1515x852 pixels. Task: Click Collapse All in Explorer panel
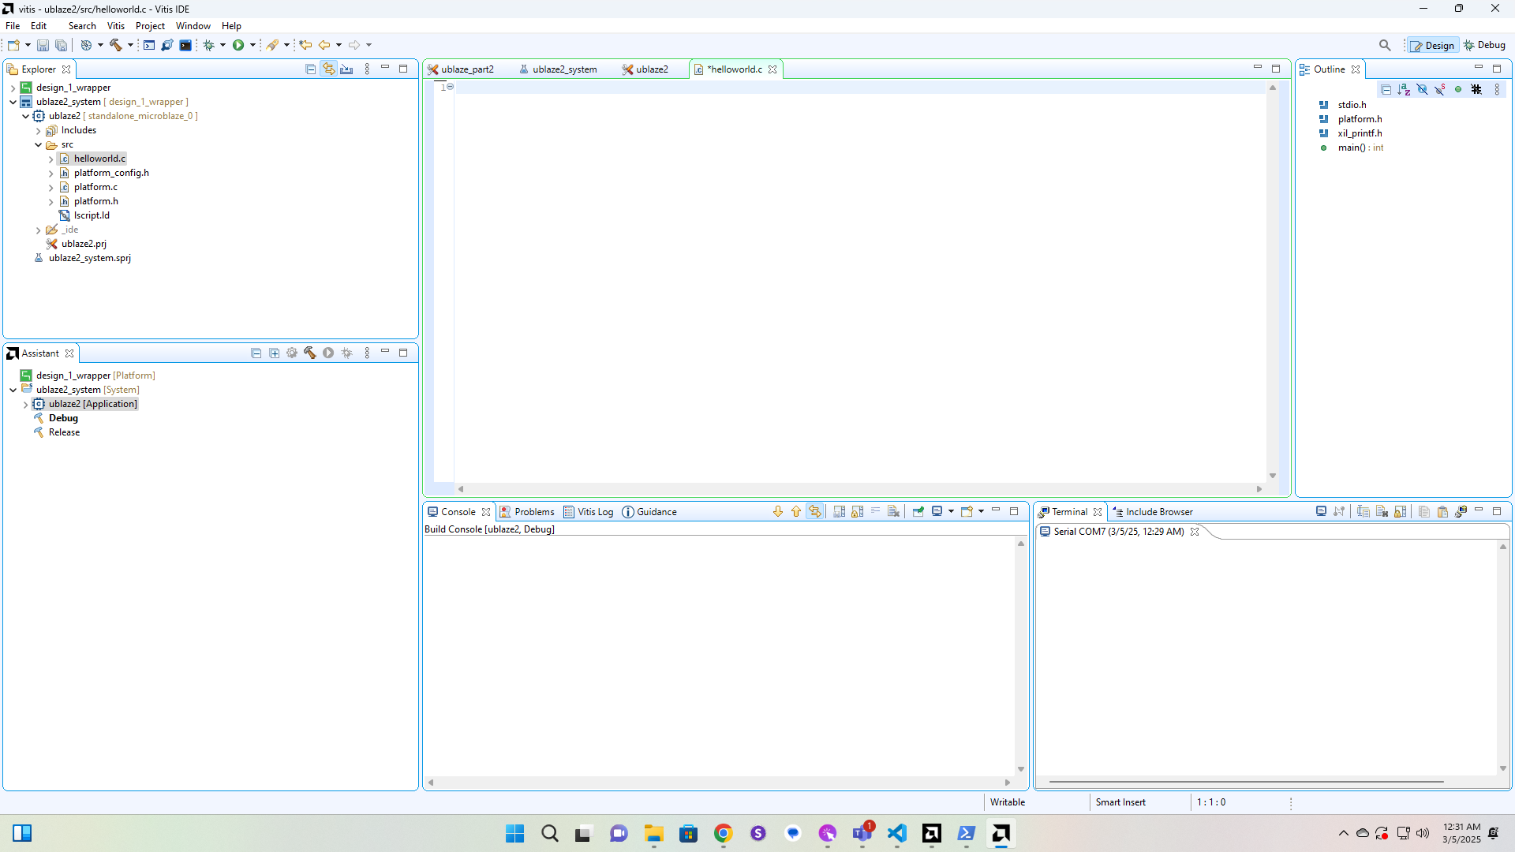310,69
